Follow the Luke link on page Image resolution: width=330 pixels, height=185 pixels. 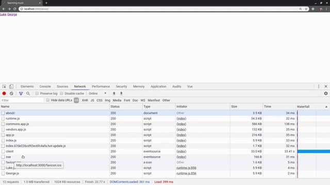coord(3,14)
